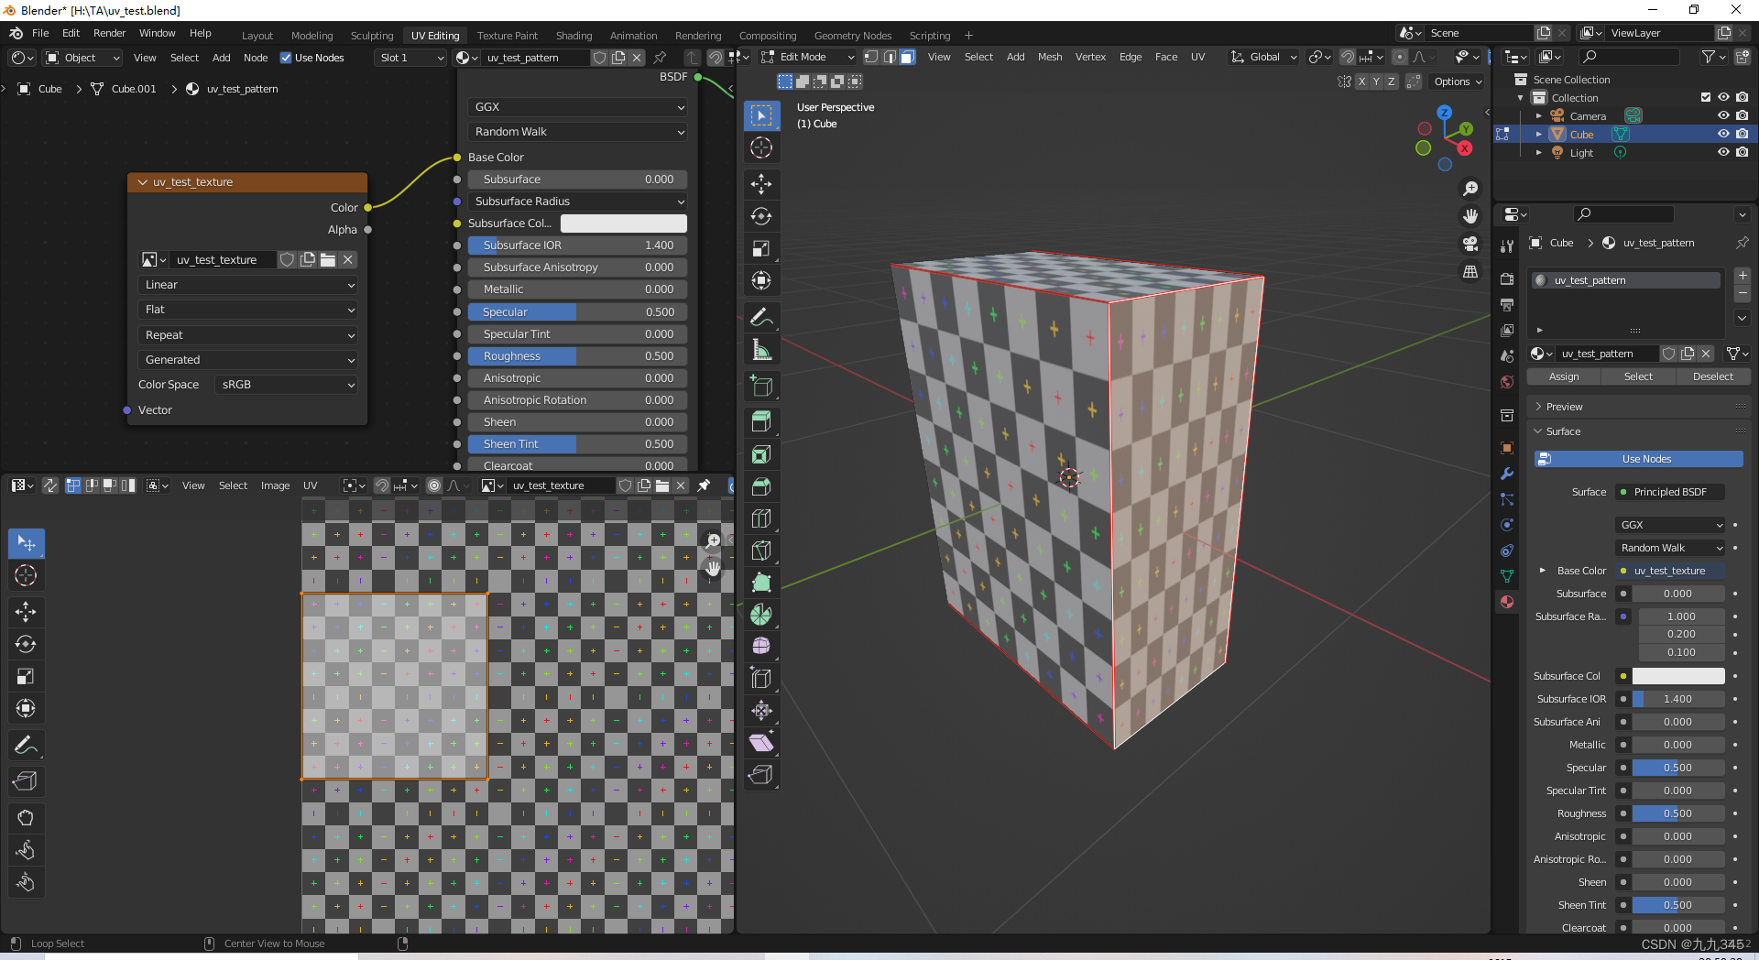This screenshot has height=960, width=1759.
Task: Switch to the Shading workspace tab
Action: (574, 36)
